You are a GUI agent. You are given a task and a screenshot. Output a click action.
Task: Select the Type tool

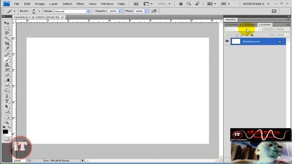(7, 101)
